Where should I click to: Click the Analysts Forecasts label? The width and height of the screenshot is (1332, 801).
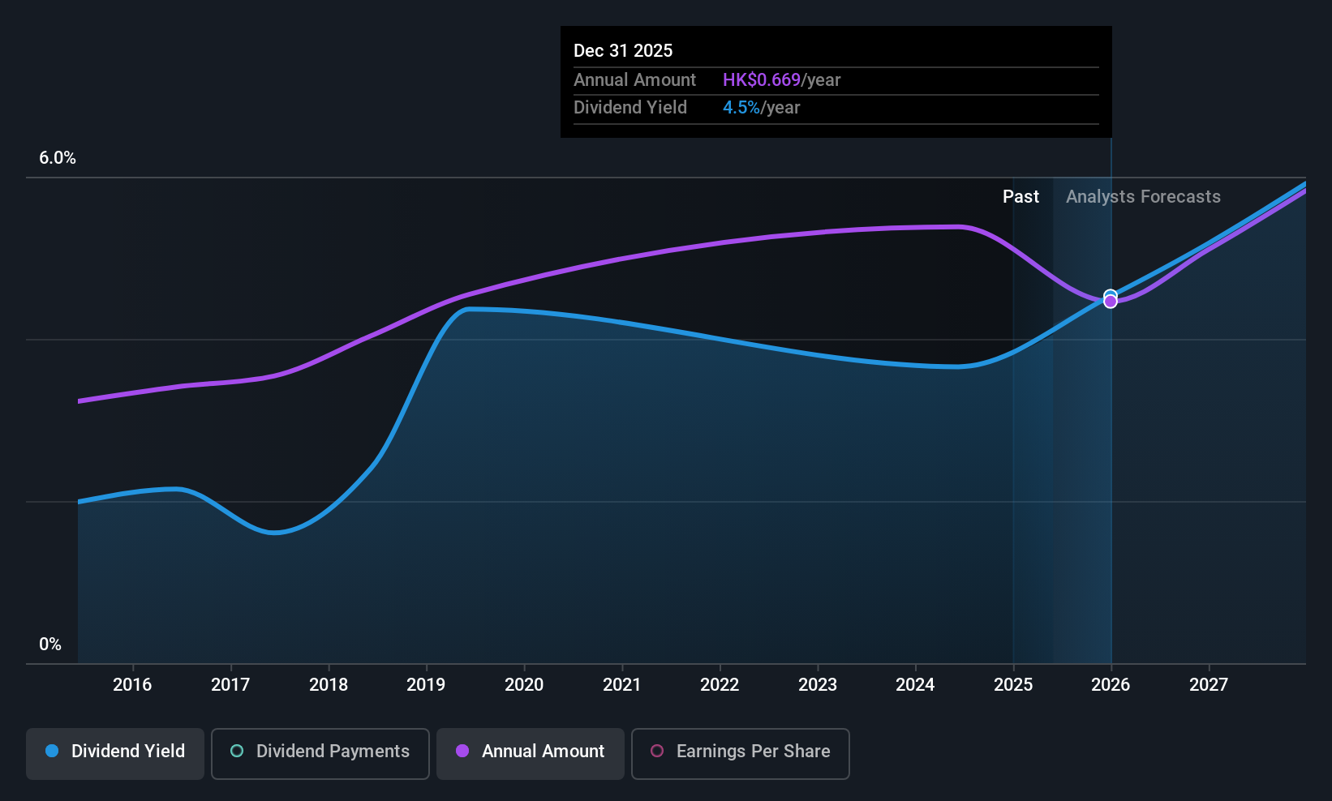[x=1143, y=197]
